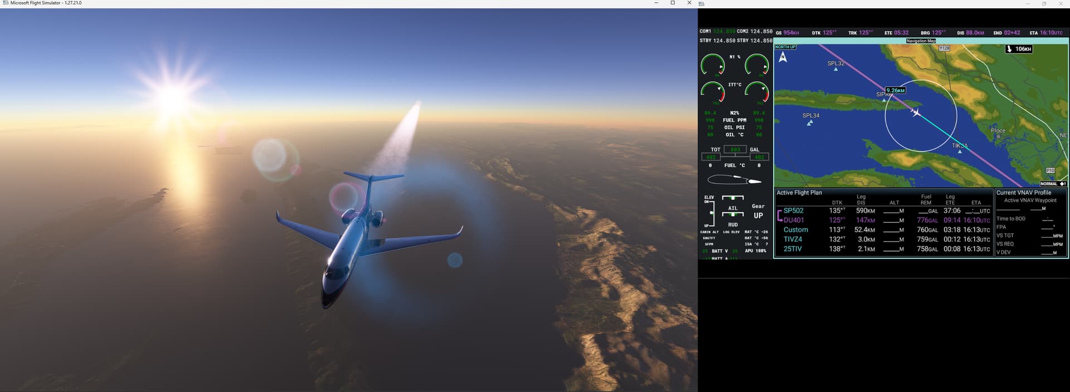The height and width of the screenshot is (392, 1070).
Task: Click the Ploce city marker on the map
Action: click(x=998, y=136)
